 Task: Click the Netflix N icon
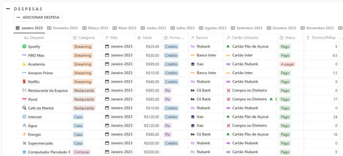click(x=24, y=82)
